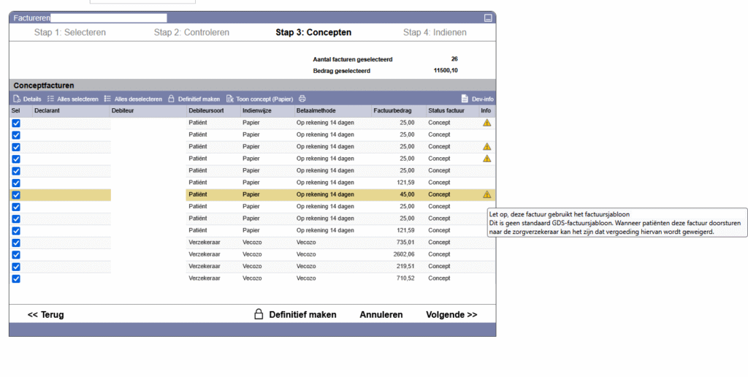The height and width of the screenshot is (377, 748).
Task: Click the Volgende >> button
Action: pyautogui.click(x=451, y=315)
